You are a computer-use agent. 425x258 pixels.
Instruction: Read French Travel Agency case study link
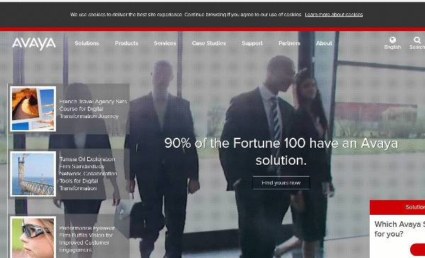coord(93,109)
